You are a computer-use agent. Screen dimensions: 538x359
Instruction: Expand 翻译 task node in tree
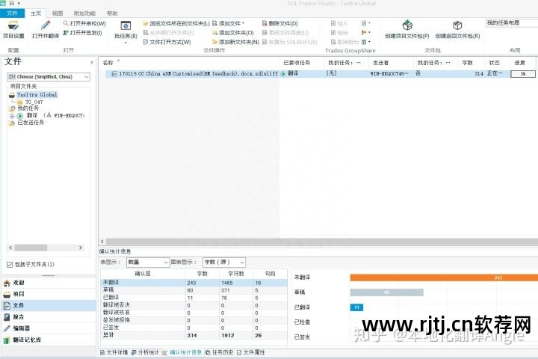point(12,116)
